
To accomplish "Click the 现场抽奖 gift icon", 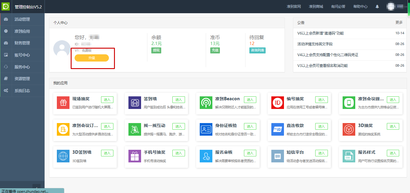I will pyautogui.click(x=63, y=103).
